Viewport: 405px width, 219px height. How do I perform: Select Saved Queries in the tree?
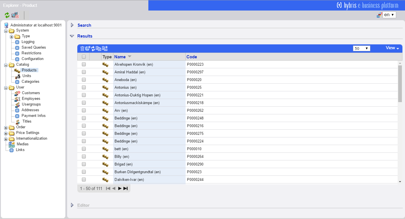[x=34, y=47]
